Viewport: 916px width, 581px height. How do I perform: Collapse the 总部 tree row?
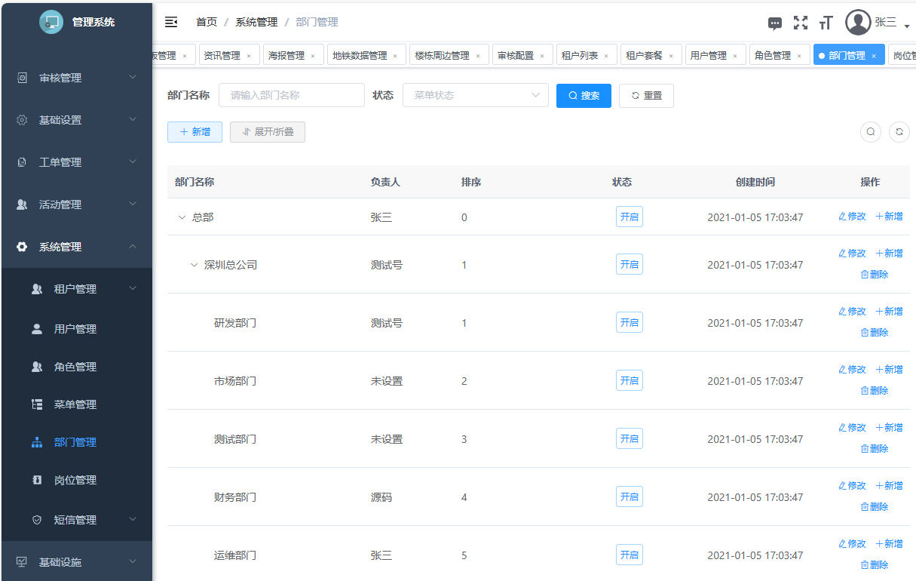click(x=182, y=217)
